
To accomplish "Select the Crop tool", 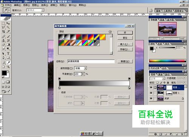I will click(3, 31).
